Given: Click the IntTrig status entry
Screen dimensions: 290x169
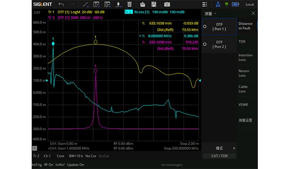Looking at the screenshot, I should 37,165.
